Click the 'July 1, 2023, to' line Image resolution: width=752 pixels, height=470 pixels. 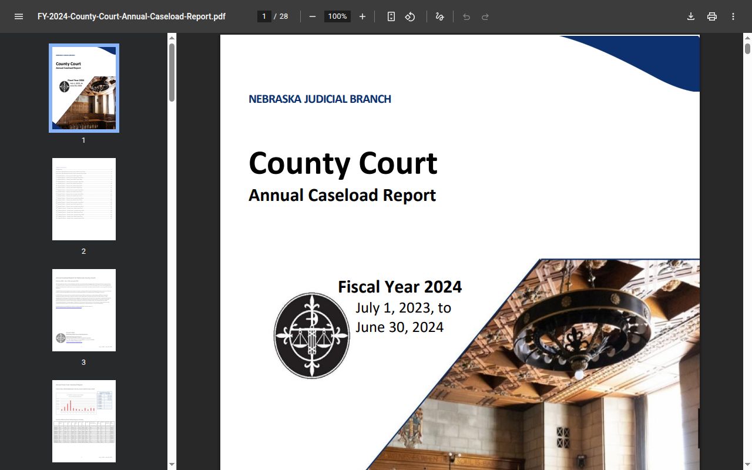403,307
